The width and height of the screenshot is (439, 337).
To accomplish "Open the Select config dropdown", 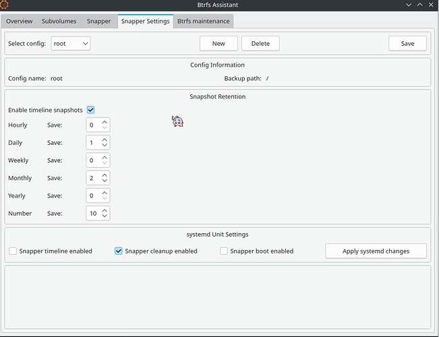I will click(71, 44).
